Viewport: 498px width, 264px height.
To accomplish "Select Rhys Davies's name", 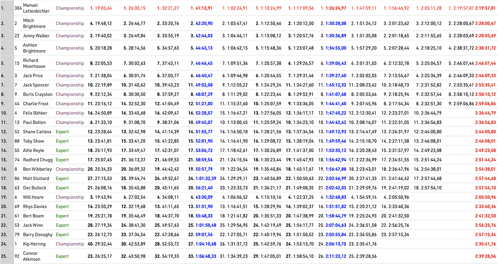I will click(x=35, y=207).
